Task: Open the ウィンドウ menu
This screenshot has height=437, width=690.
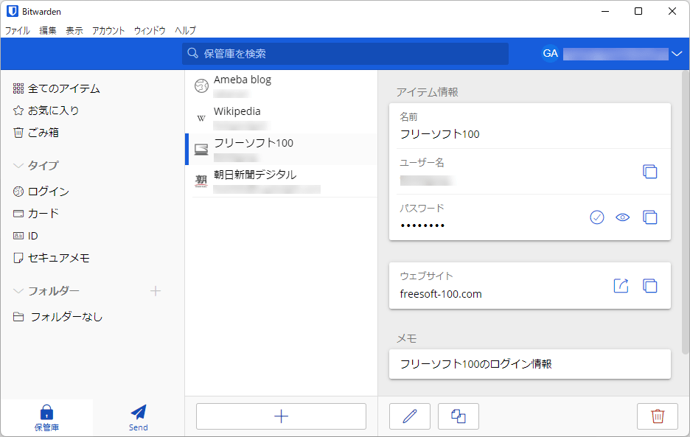Action: coord(150,30)
